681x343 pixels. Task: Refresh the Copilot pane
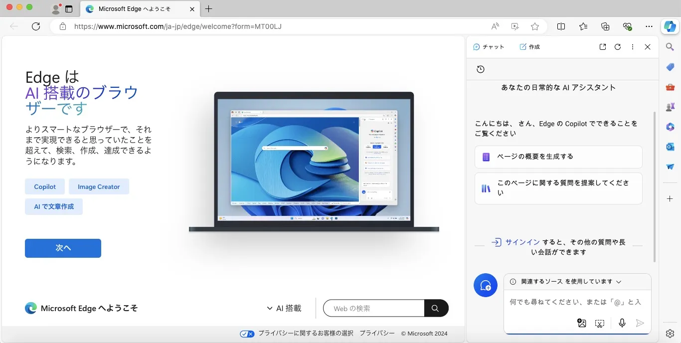[618, 47]
